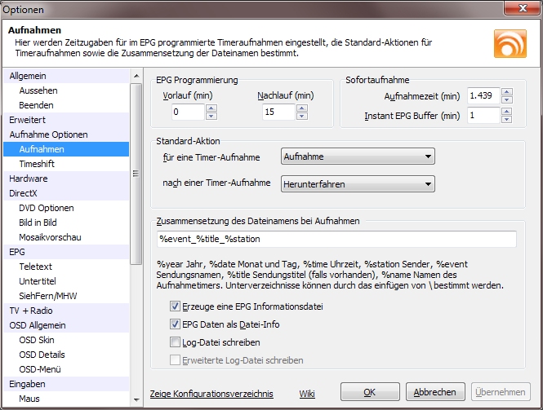The height and width of the screenshot is (410, 543).
Task: Open the Wiki link
Action: coord(307,394)
